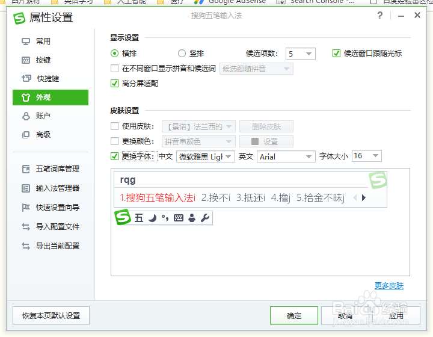Open the 候选项数 dropdown showing 5
Screen dimensions: 433x337
pyautogui.click(x=301, y=54)
